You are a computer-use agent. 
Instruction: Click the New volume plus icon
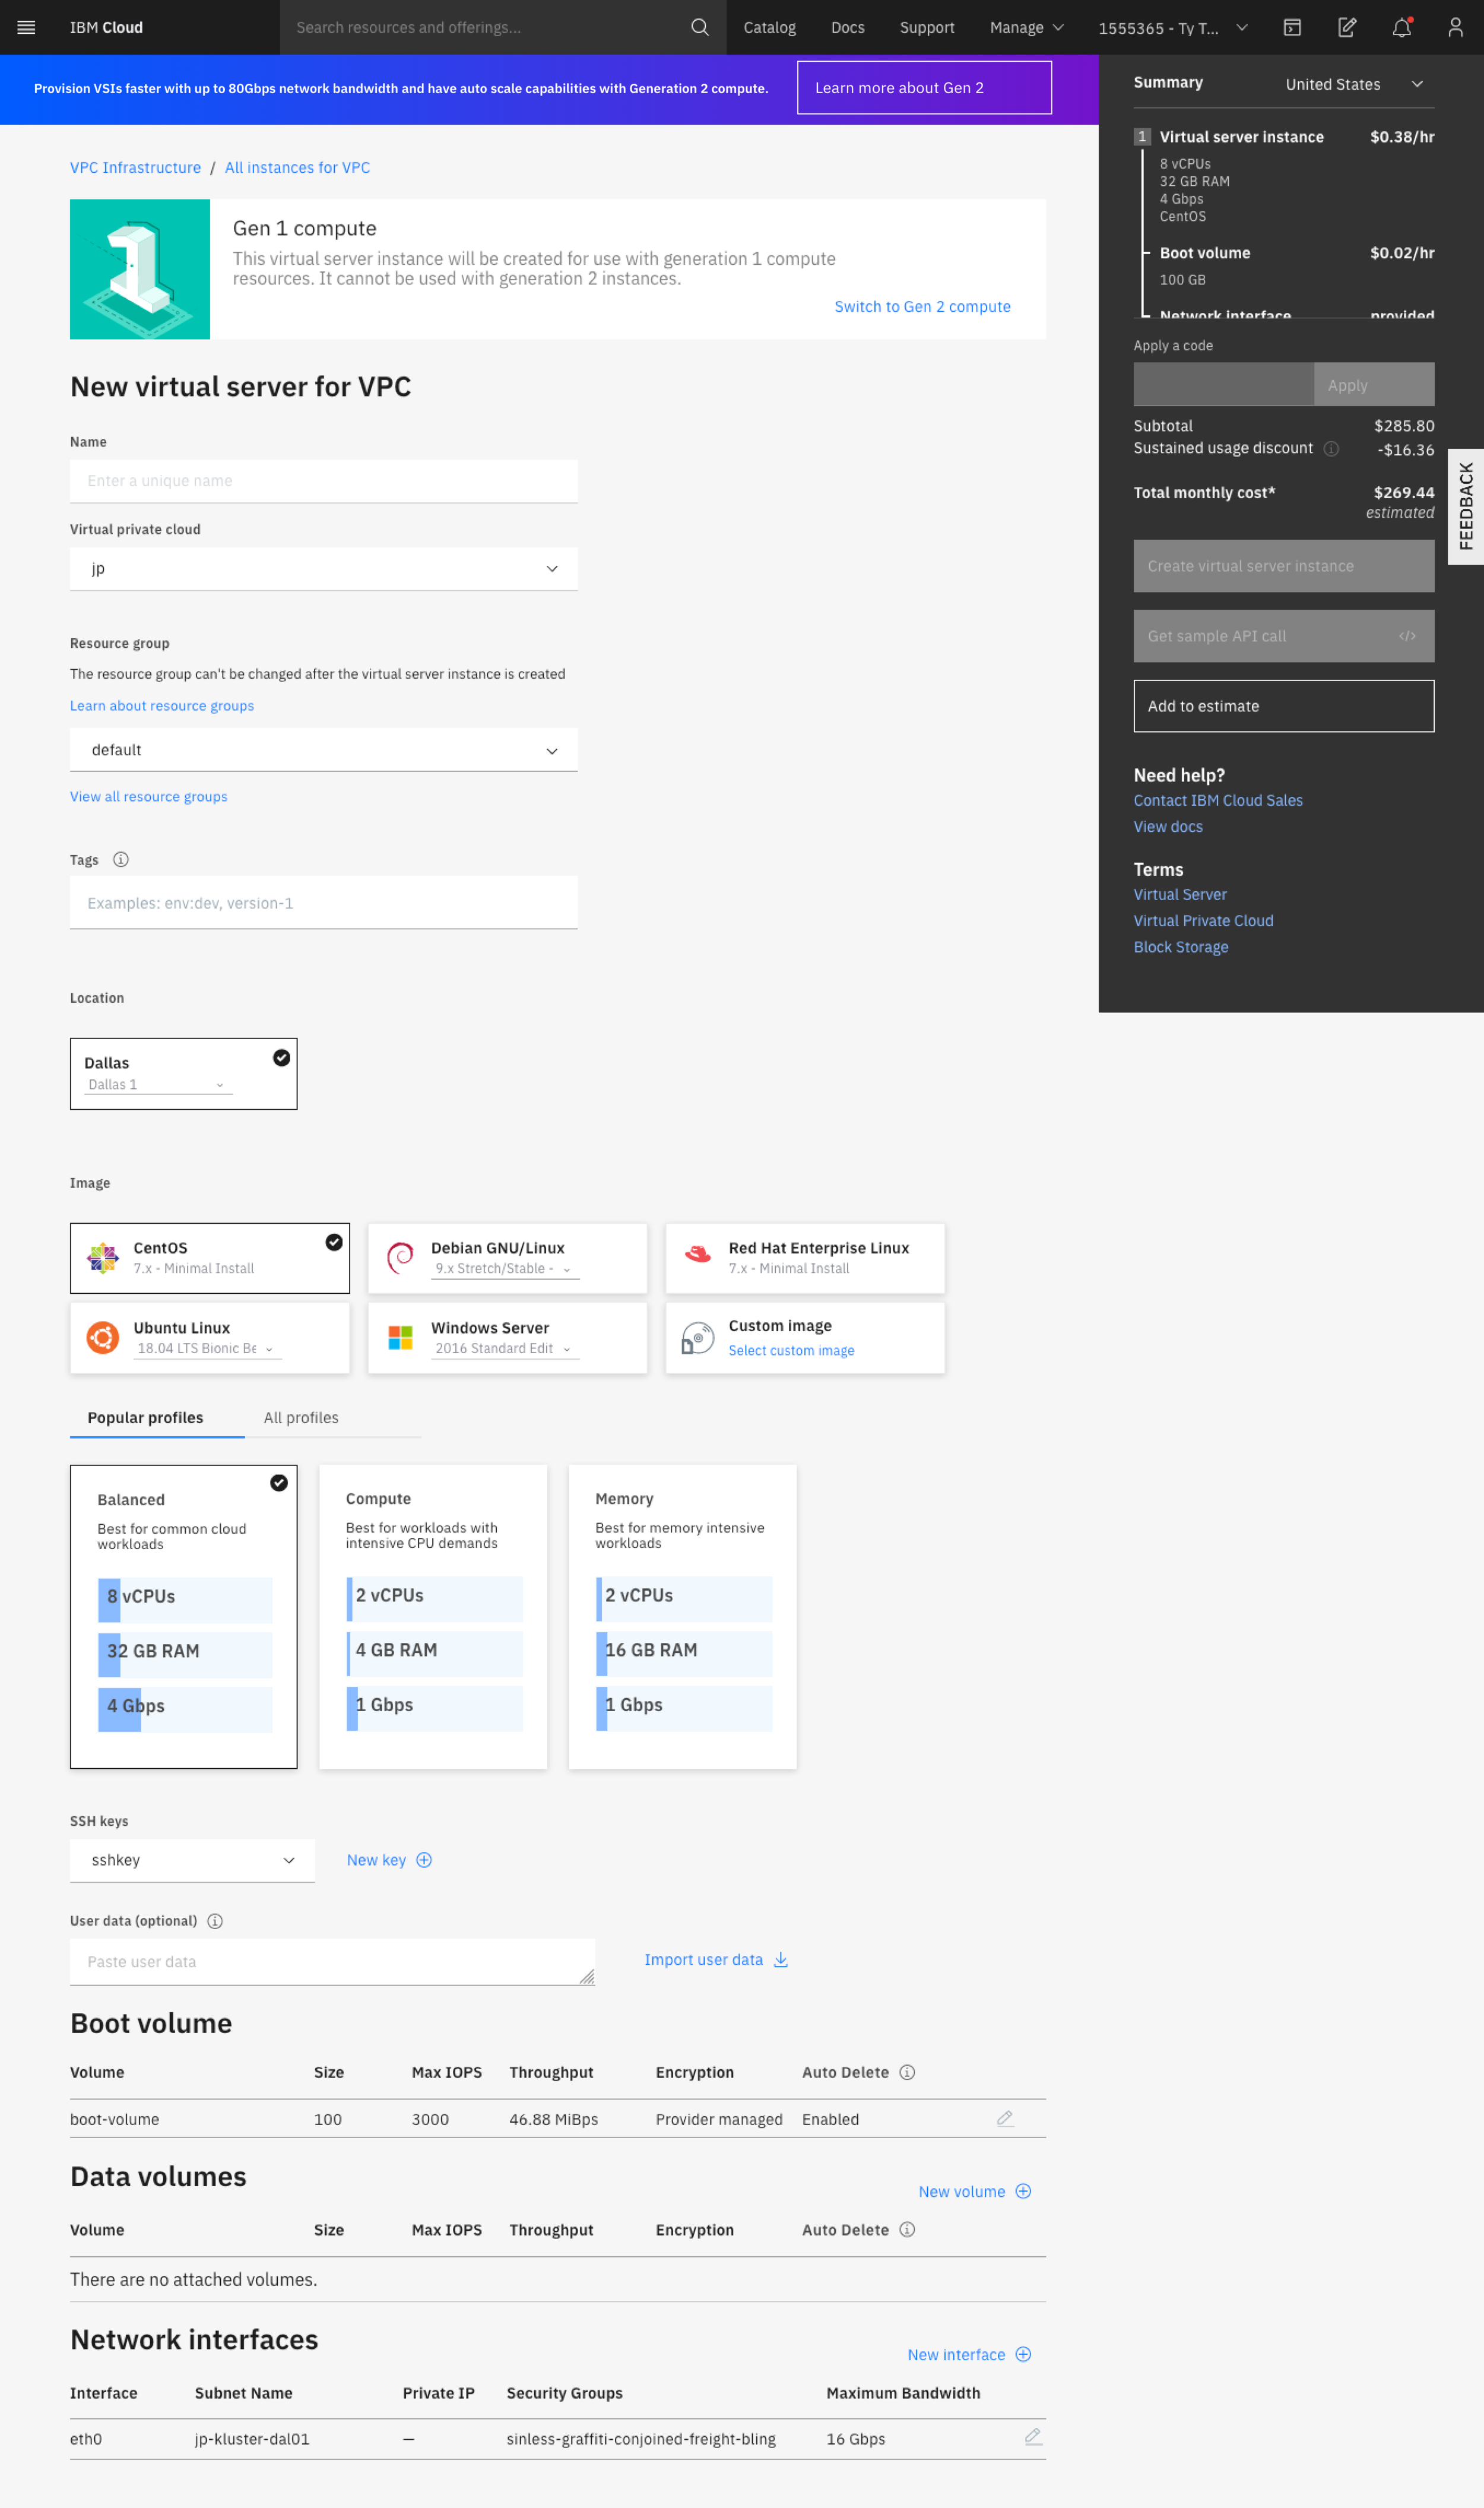(x=1023, y=2191)
